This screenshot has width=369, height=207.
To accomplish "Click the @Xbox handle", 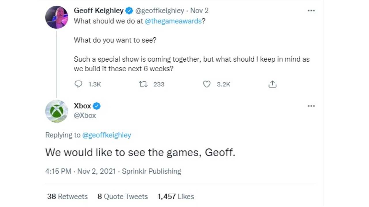I will [85, 115].
